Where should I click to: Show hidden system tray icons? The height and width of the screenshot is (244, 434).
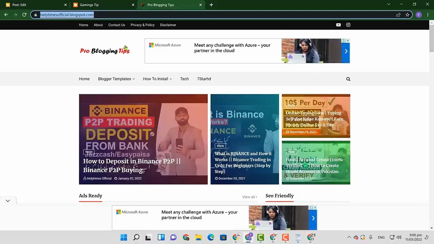coord(349,237)
